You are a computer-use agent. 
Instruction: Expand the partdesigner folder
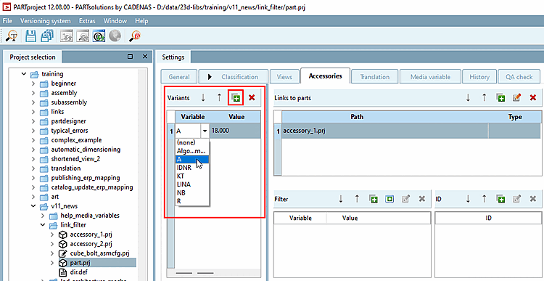click(x=33, y=121)
